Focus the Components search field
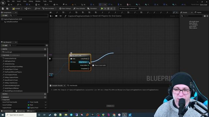Screen dimensions: 209x117 tap(29, 15)
